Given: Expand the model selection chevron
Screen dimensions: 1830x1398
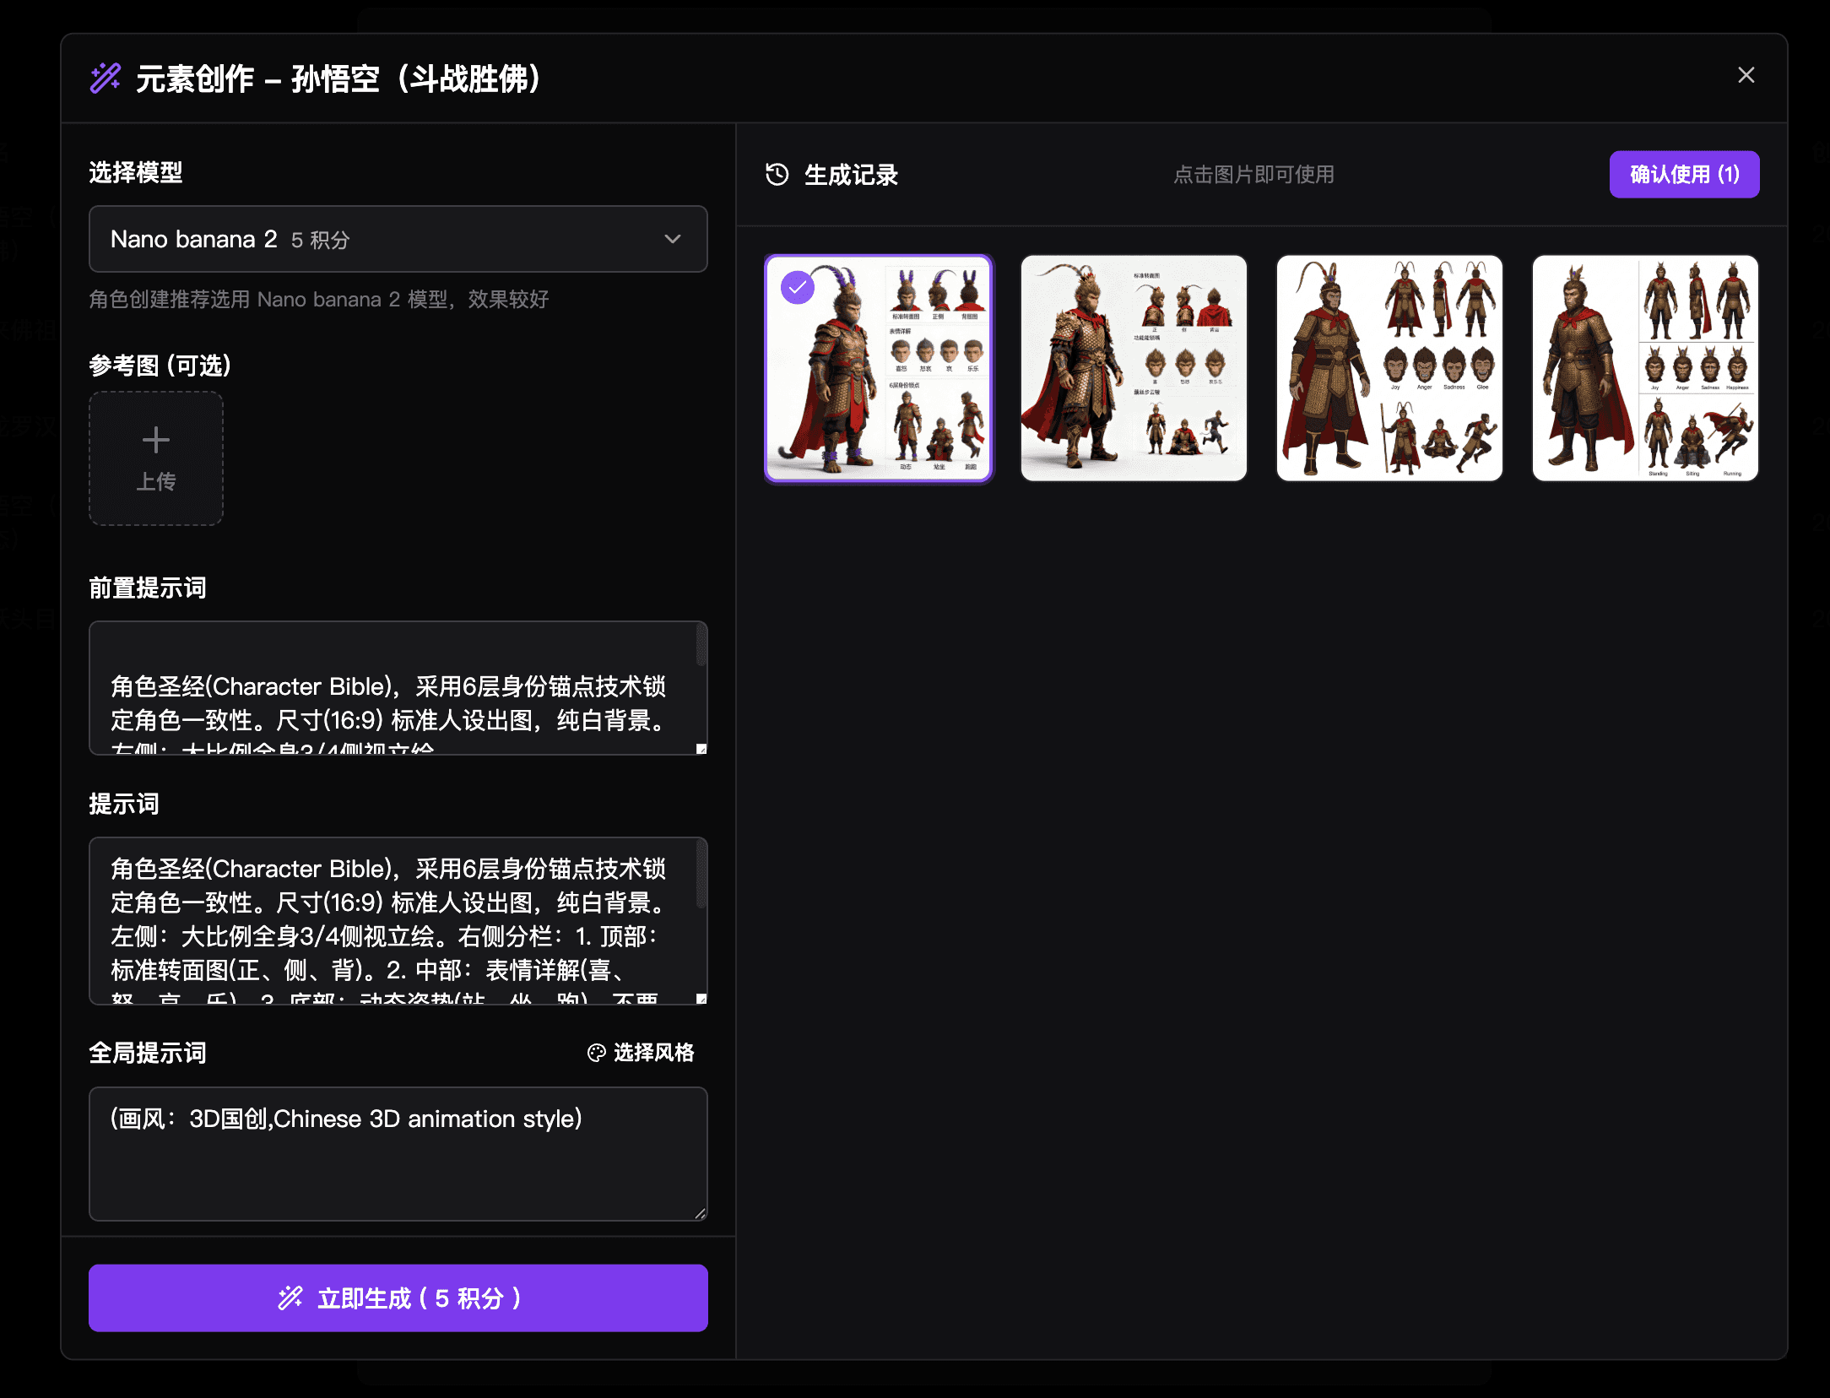Looking at the screenshot, I should pos(673,239).
